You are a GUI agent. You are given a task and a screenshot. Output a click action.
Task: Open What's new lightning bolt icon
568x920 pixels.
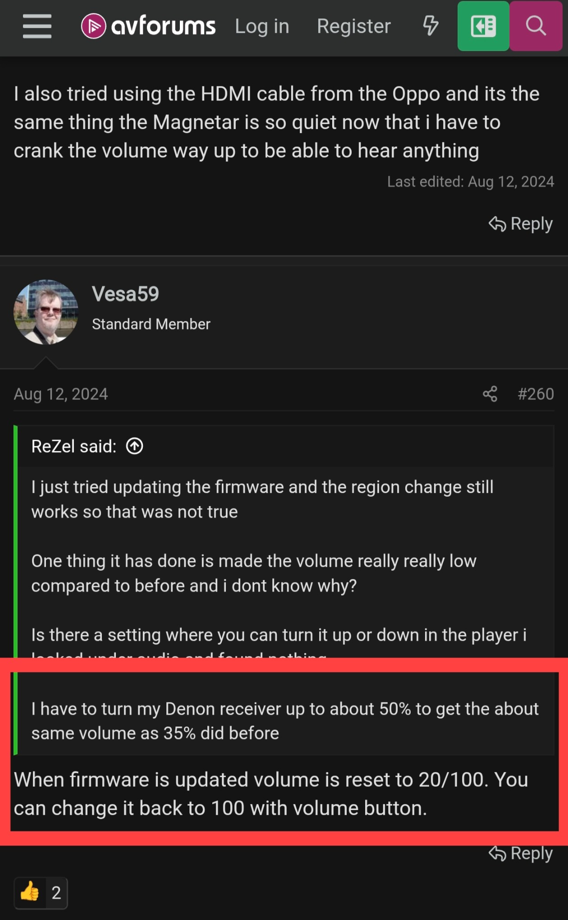pos(431,26)
